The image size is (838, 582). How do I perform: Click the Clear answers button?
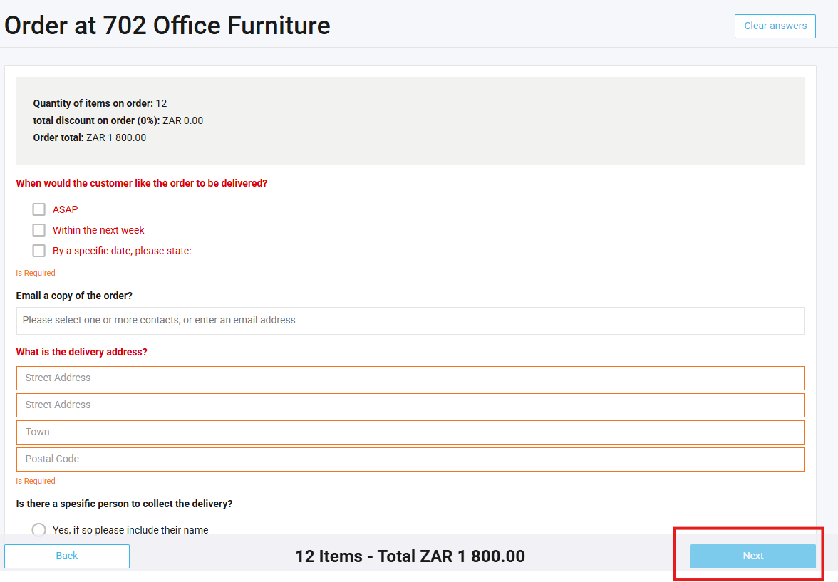pyautogui.click(x=775, y=26)
